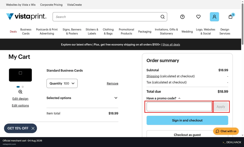Click Edit design link
The image size is (244, 147).
(x=20, y=99)
